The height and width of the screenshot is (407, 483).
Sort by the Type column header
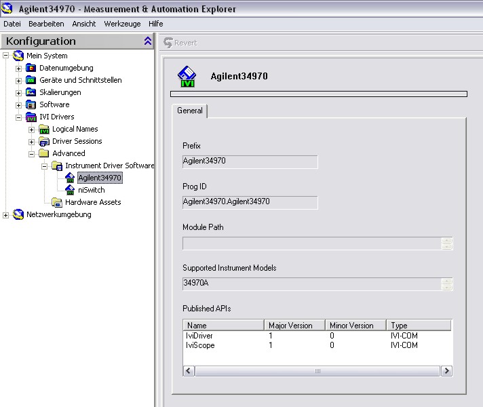tap(419, 326)
